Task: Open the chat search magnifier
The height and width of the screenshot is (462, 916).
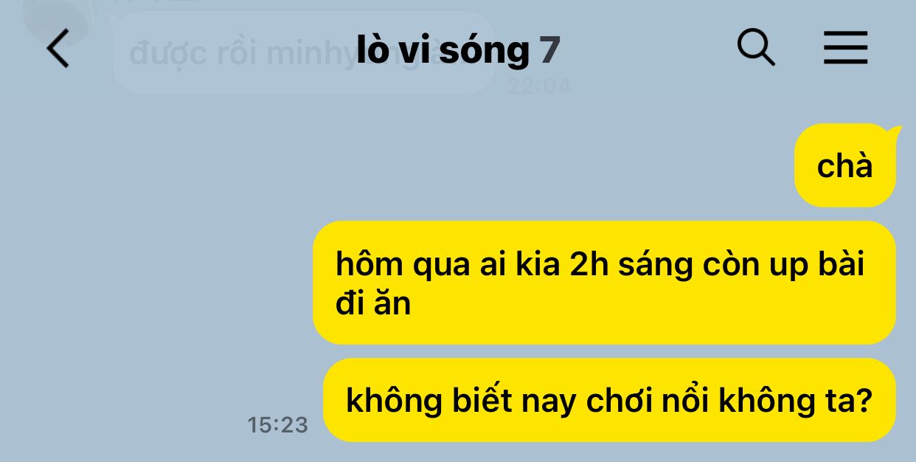Action: (756, 49)
